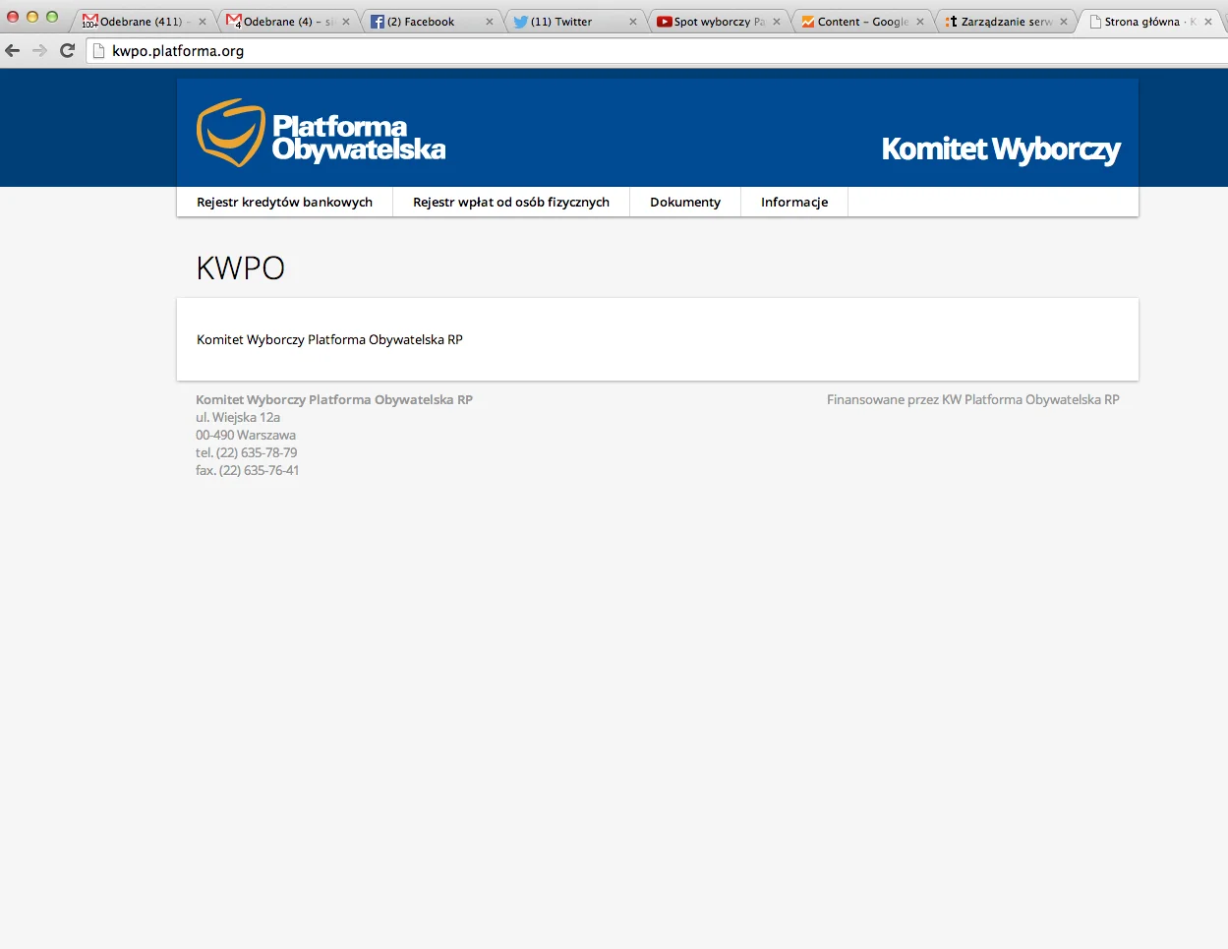Open the Informacje menu item
Screen dimensions: 1228x949
click(794, 202)
